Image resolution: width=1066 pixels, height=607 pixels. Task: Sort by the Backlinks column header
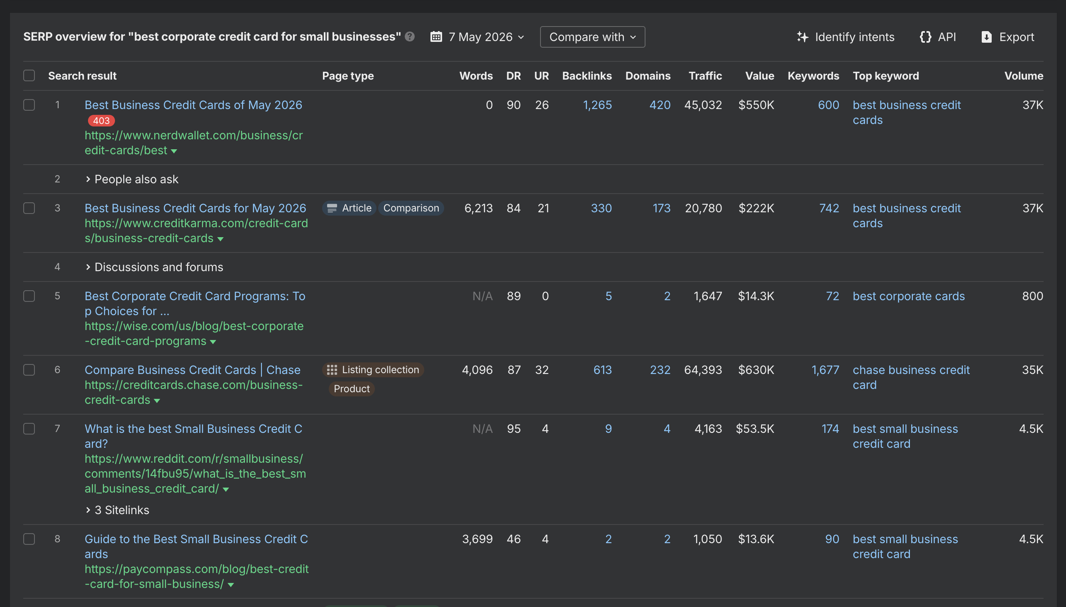tap(587, 75)
